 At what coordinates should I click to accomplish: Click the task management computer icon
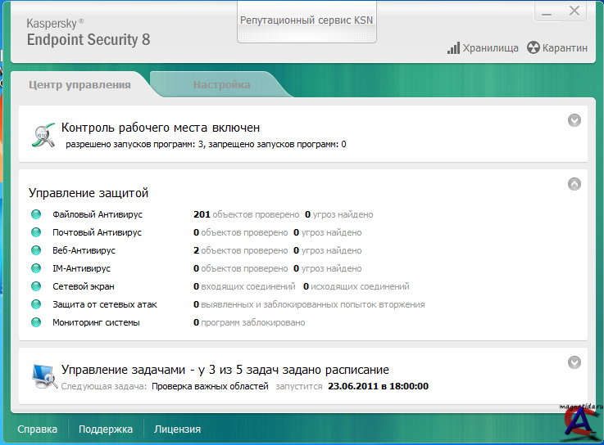coord(43,375)
